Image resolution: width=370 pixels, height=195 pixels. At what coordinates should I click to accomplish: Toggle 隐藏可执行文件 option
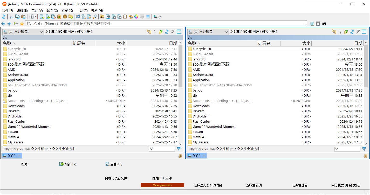point(116,178)
